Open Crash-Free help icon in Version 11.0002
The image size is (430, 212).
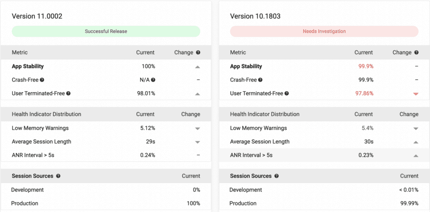pos(42,80)
